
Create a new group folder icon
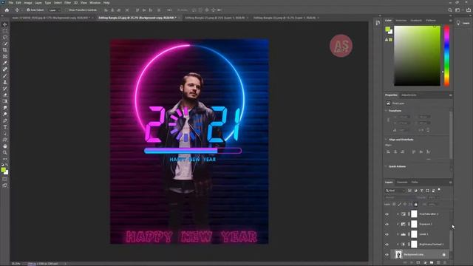pos(432,263)
